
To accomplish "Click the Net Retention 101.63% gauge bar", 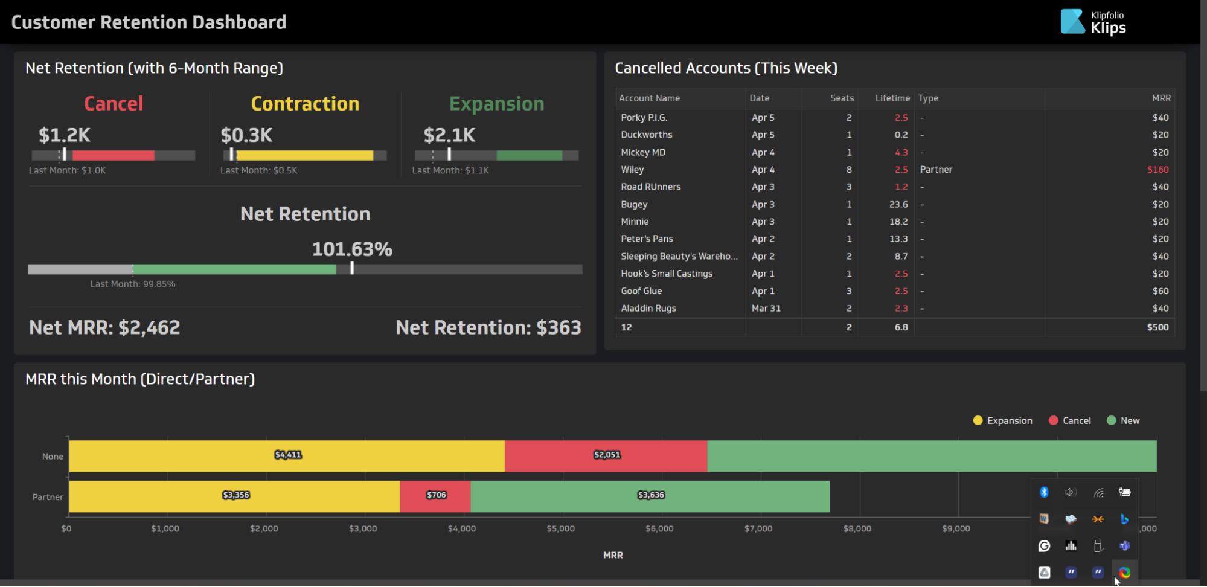I will tap(305, 269).
